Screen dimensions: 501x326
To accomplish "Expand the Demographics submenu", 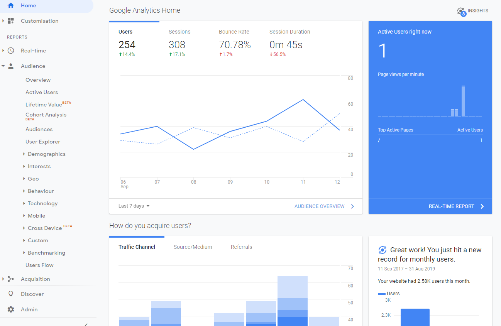I will pyautogui.click(x=24, y=154).
